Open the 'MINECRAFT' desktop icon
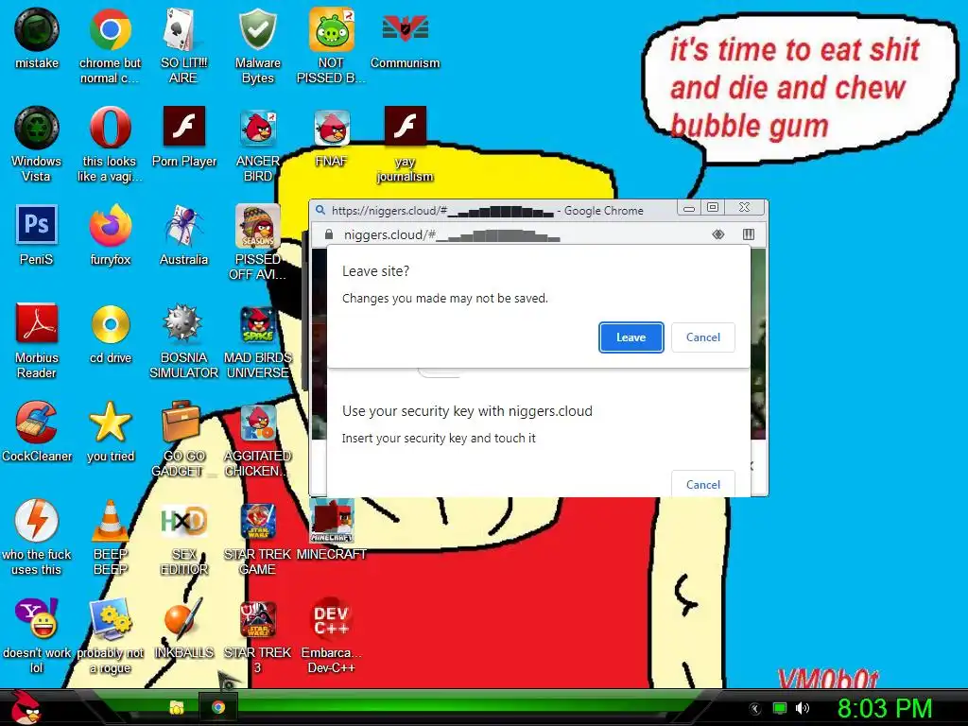The width and height of the screenshot is (968, 726). point(332,520)
